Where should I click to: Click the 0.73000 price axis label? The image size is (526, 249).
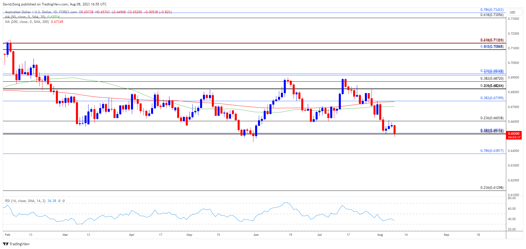[513, 19]
